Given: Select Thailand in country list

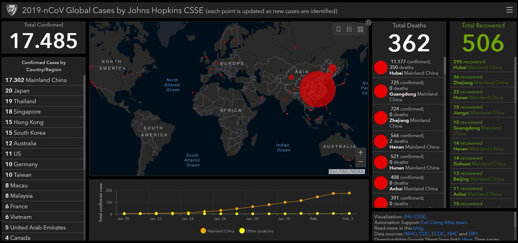Looking at the screenshot, I should pyautogui.click(x=43, y=101).
